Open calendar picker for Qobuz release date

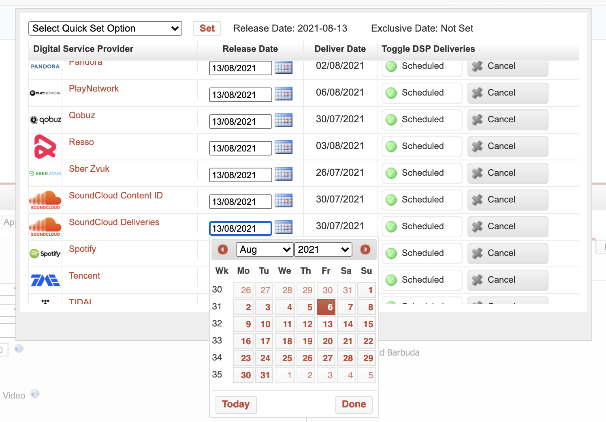283,121
